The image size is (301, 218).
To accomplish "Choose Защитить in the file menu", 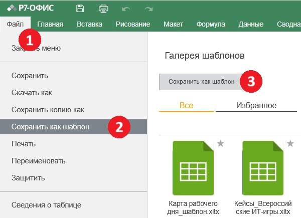I will [74, 178].
